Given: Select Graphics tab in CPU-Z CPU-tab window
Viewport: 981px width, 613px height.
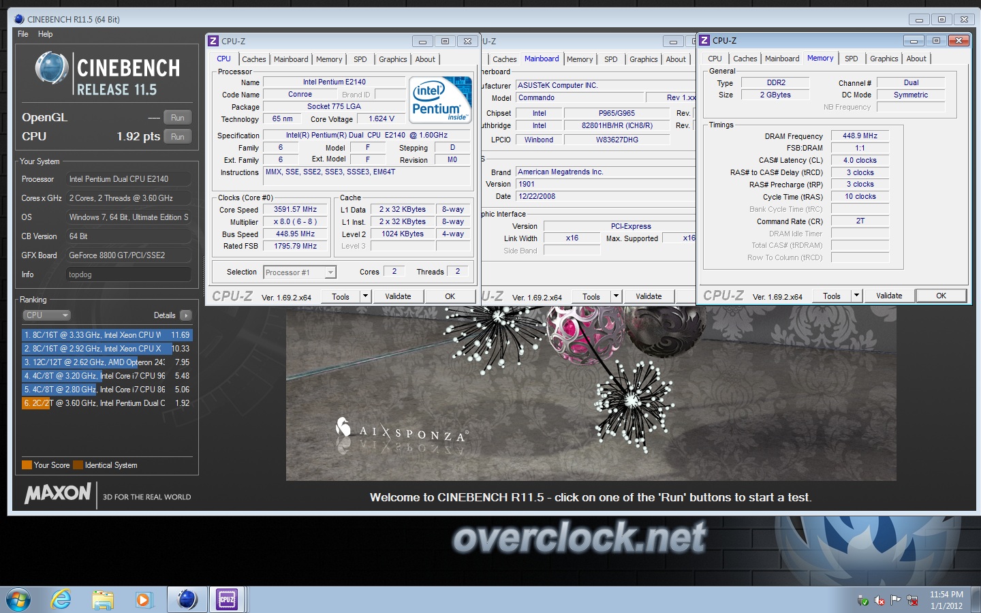Looking at the screenshot, I should (393, 59).
